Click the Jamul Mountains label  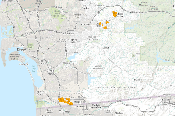[x=98, y=67]
